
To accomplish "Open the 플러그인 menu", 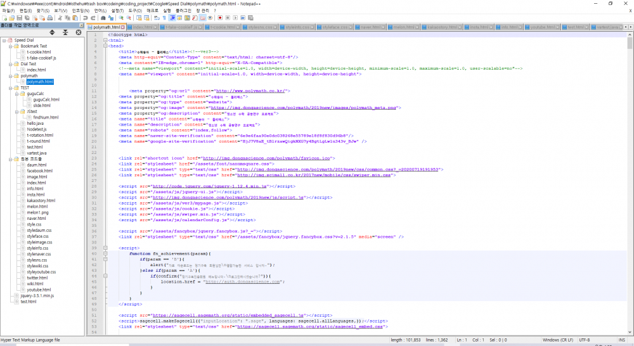I will (x=184, y=11).
